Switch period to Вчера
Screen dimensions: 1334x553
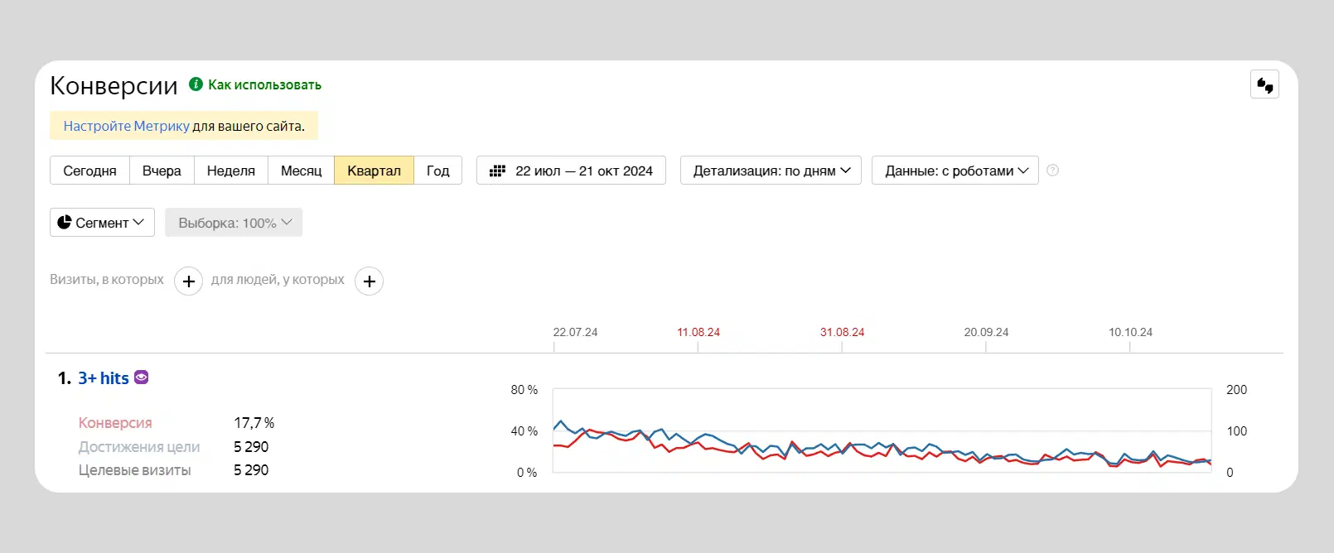162,171
